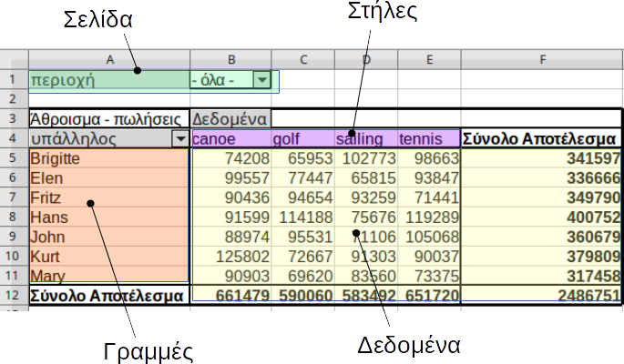Click the Kurt row label

[x=109, y=257]
